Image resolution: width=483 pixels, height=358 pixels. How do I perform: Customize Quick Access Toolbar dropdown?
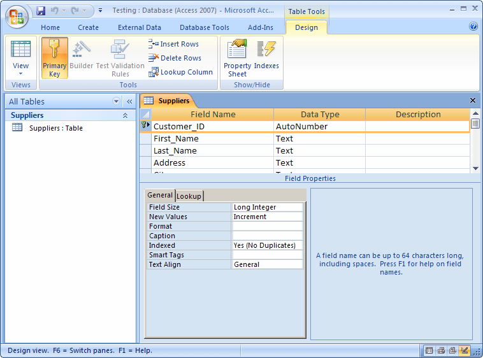click(x=101, y=10)
